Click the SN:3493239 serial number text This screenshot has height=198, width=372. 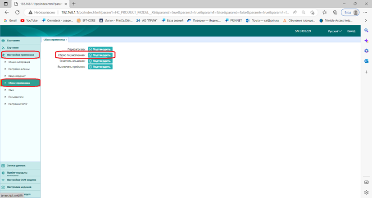click(x=303, y=31)
